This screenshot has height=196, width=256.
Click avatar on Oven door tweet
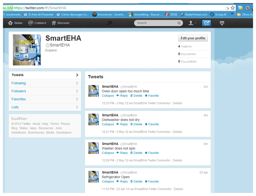coord(93,91)
